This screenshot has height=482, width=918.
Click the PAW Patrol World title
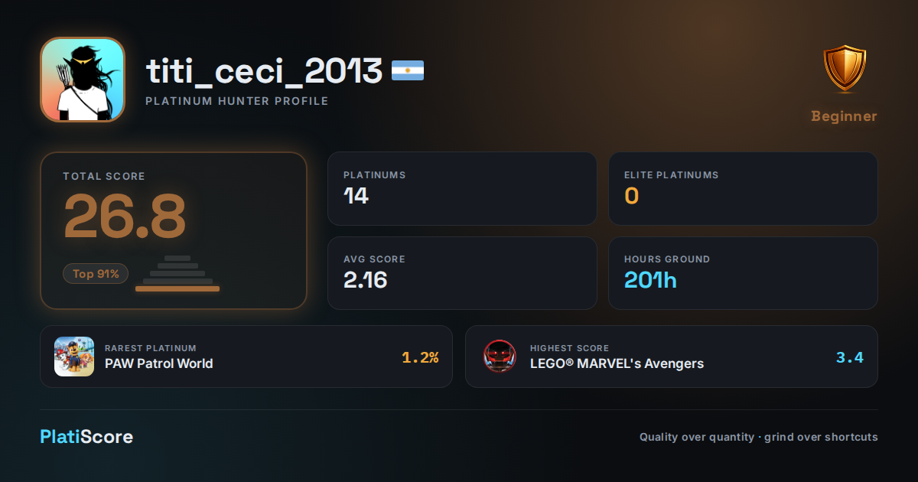tap(159, 363)
